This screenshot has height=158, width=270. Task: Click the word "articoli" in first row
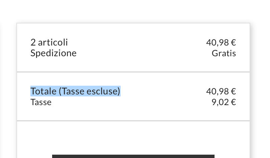click(53, 43)
